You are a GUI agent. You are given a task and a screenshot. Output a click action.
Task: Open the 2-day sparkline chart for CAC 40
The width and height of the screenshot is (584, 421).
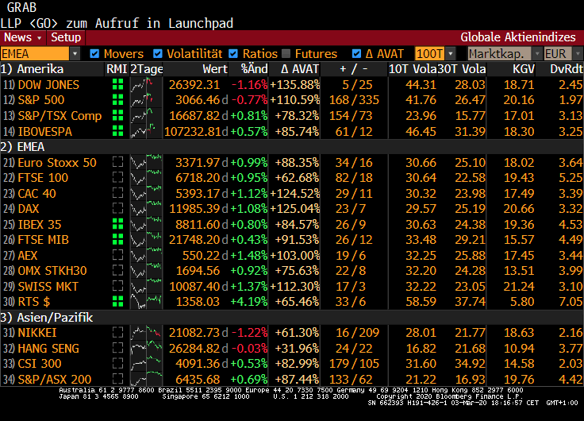pos(146,194)
